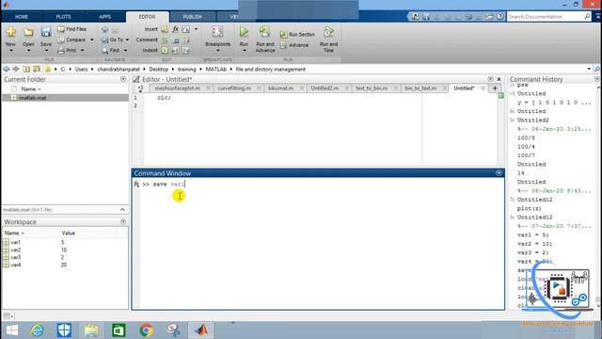Click the Help question mark icon
The height and width of the screenshot is (339, 602).
pos(499,17)
